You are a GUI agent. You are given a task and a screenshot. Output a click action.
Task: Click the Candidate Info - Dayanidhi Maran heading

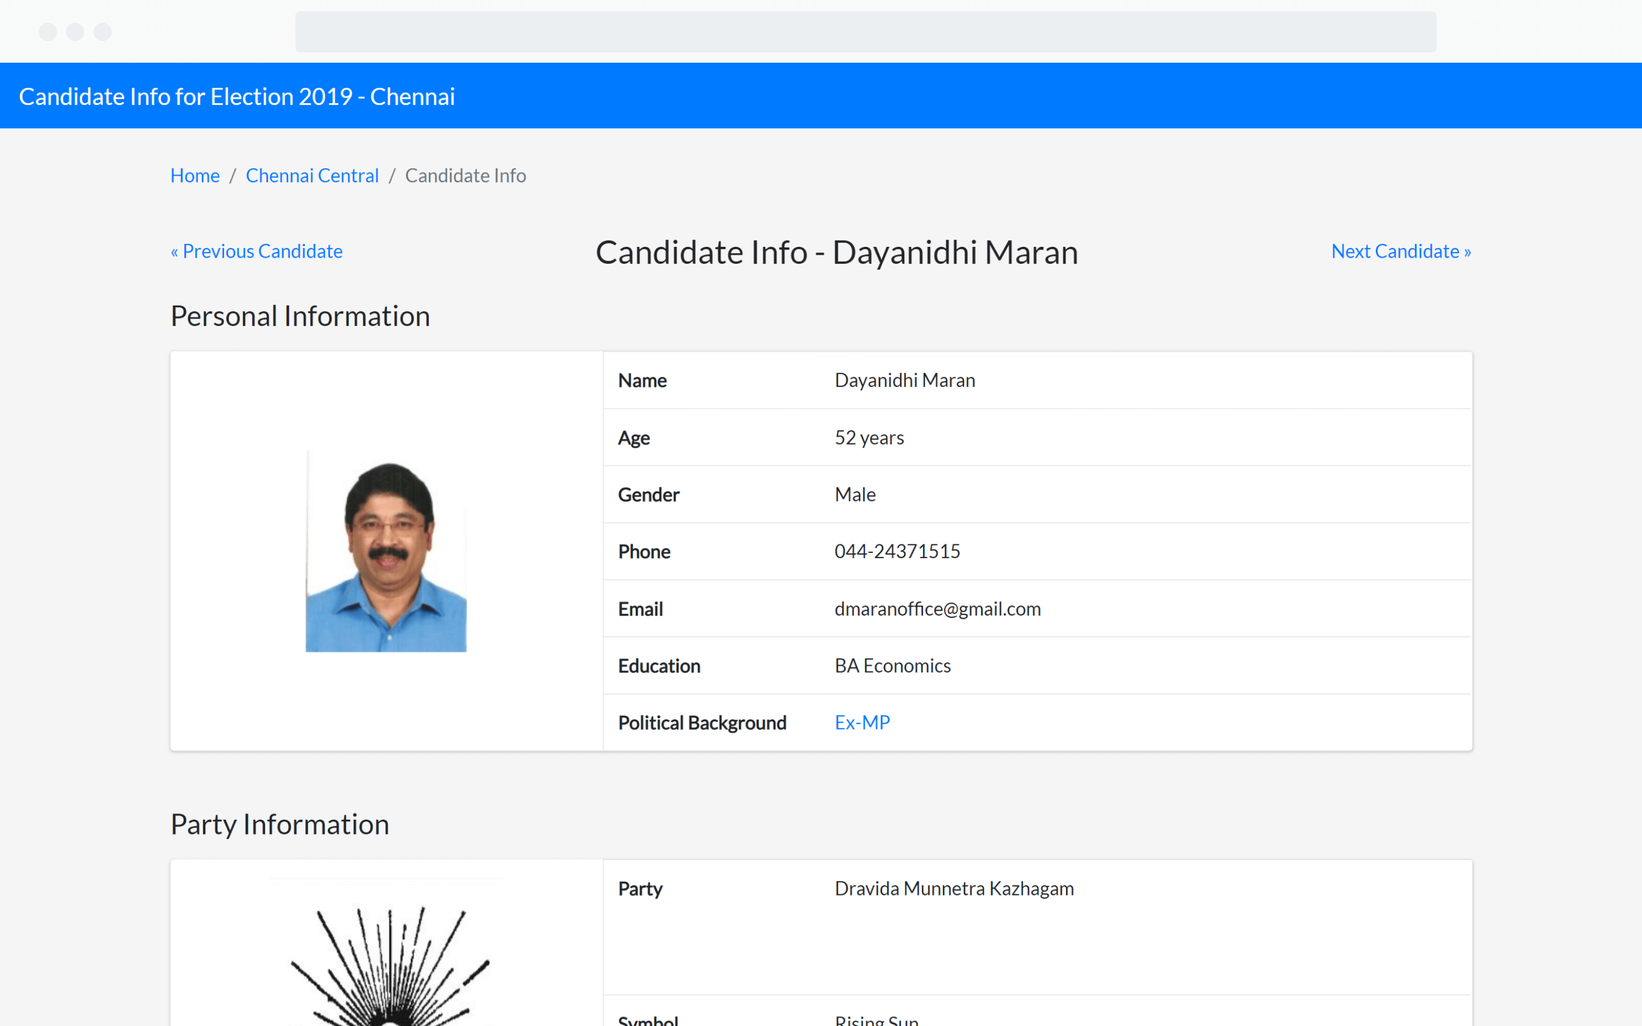click(x=836, y=253)
